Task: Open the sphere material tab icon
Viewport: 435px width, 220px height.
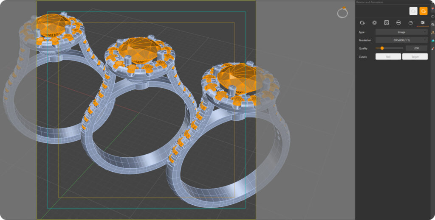Action: [362, 23]
